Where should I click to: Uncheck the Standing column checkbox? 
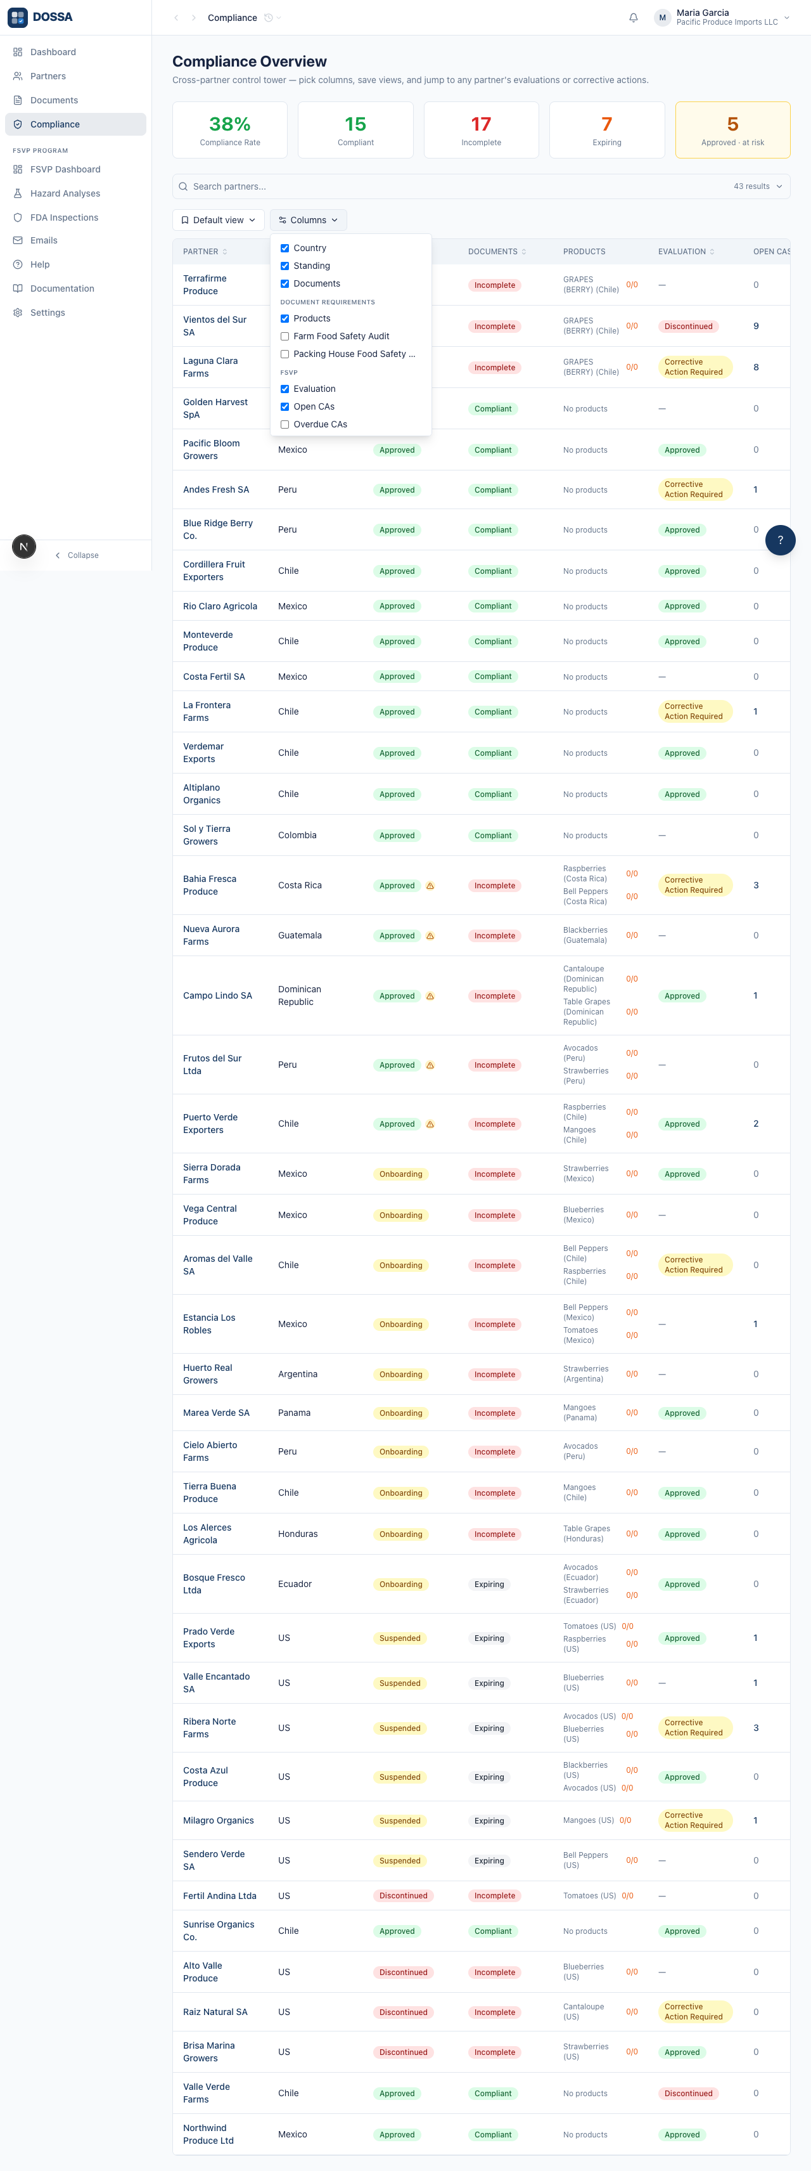[x=284, y=266]
